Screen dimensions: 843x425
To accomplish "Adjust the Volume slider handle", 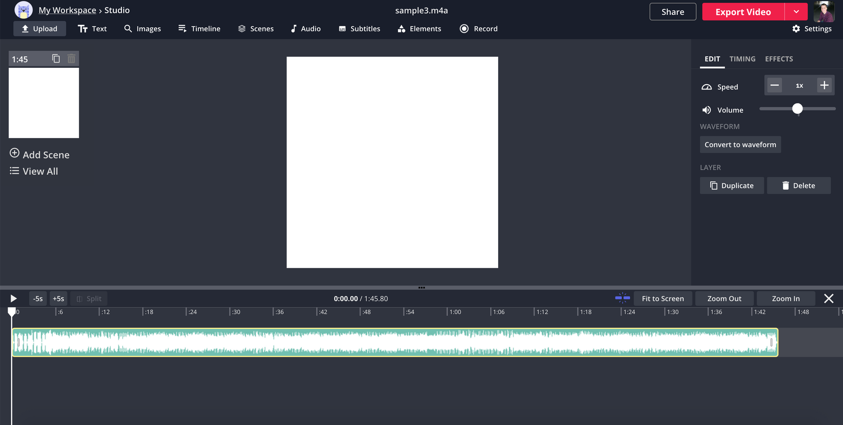I will [x=797, y=109].
